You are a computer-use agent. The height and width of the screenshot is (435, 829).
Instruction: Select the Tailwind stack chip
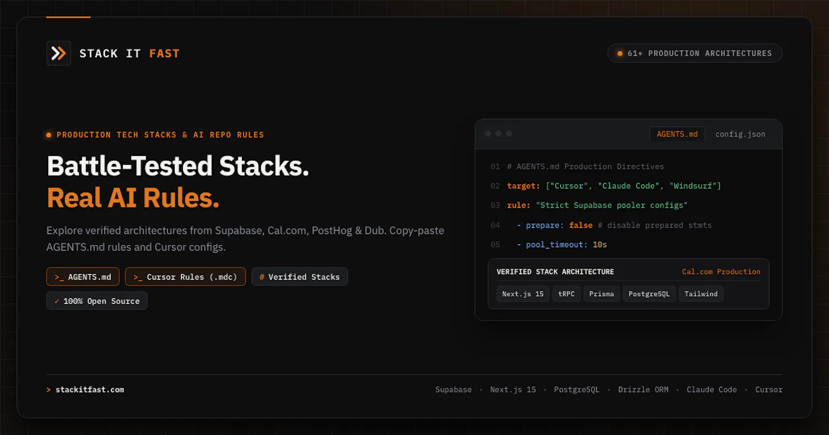tap(701, 294)
